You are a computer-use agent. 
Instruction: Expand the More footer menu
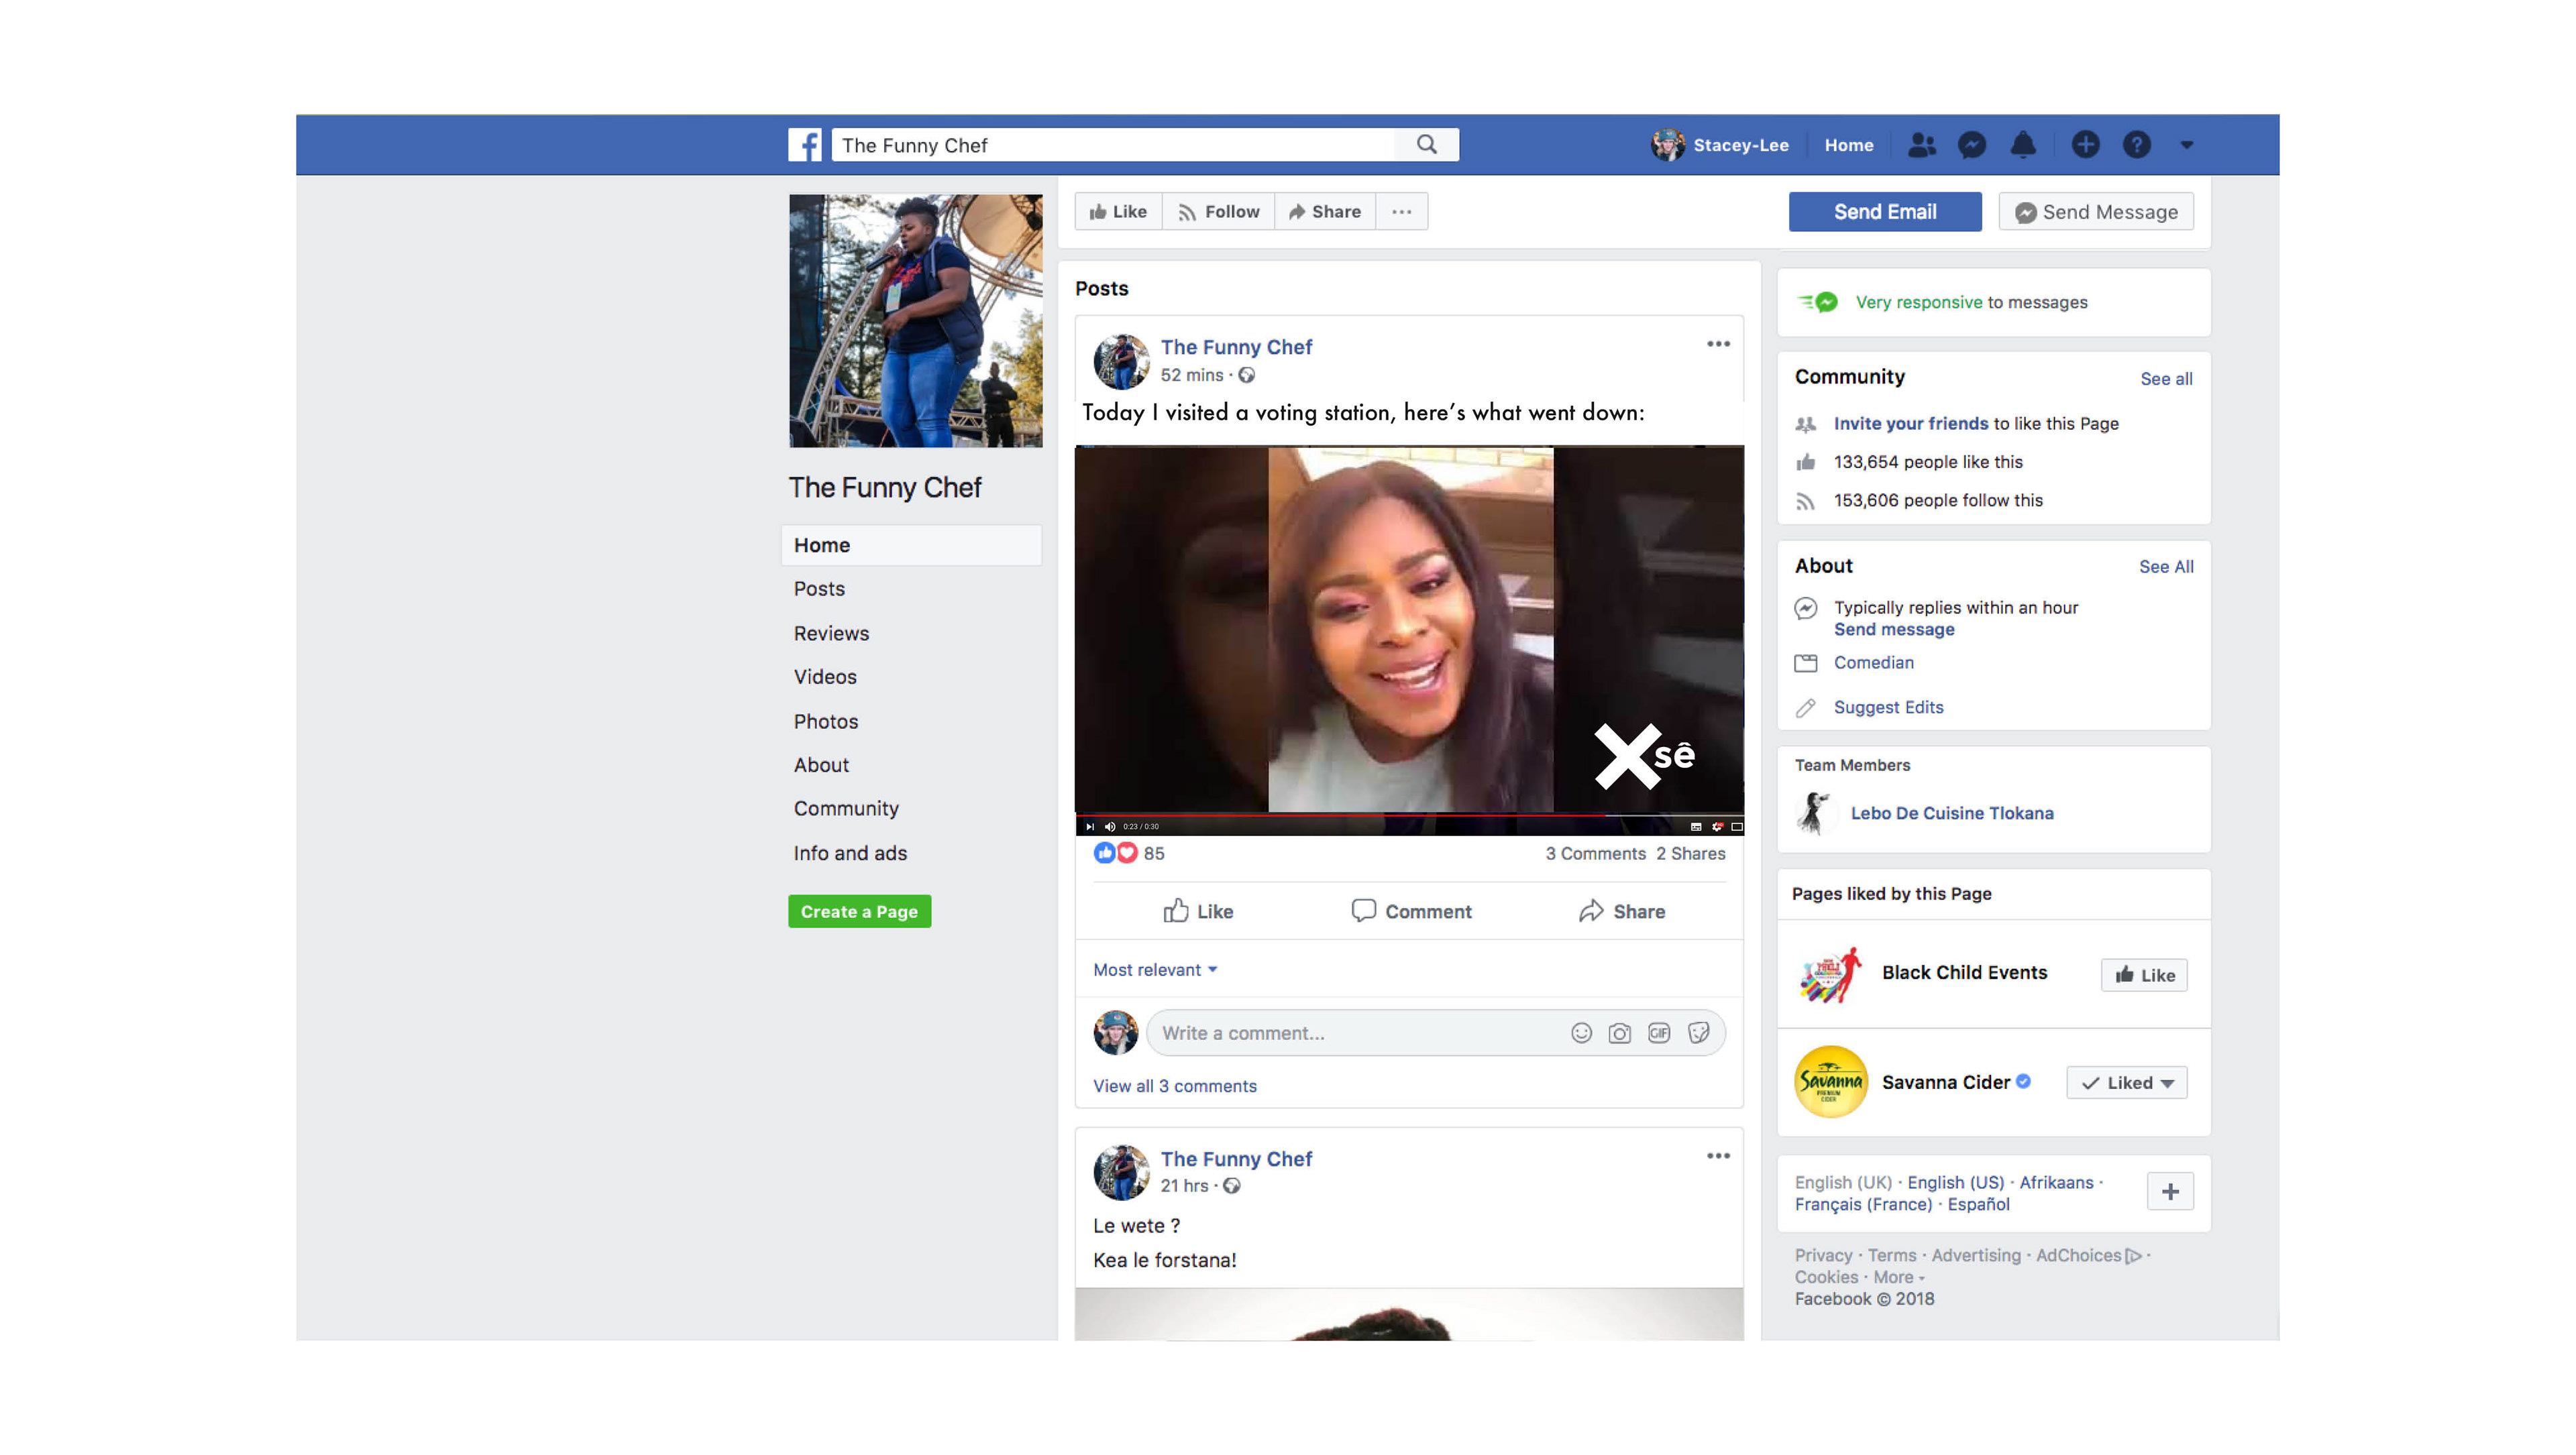tap(1898, 1278)
